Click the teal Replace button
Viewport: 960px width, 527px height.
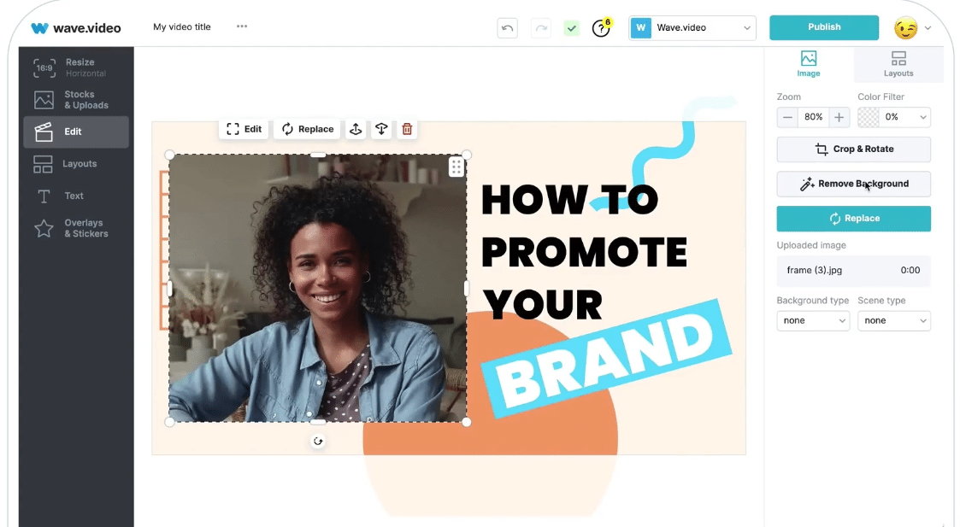[853, 219]
